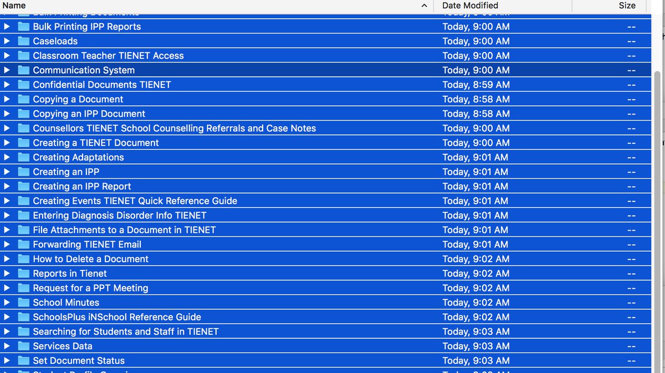Select 'SchoolsPlus iNSchool Reference Guide' name

[117, 317]
